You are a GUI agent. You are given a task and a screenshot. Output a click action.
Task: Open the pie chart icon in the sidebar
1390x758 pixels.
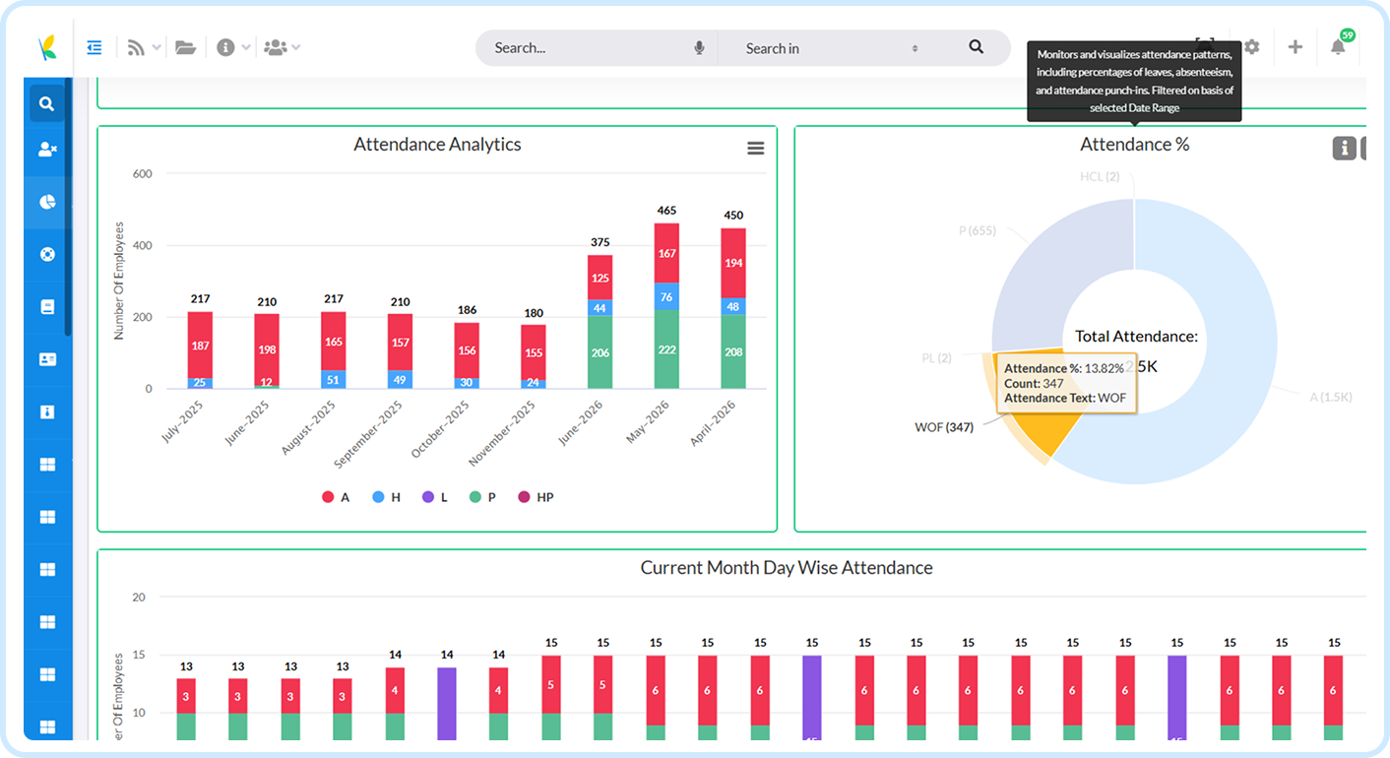coord(46,202)
